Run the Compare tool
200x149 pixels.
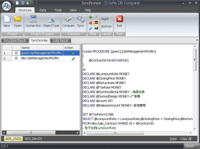coord(68,21)
